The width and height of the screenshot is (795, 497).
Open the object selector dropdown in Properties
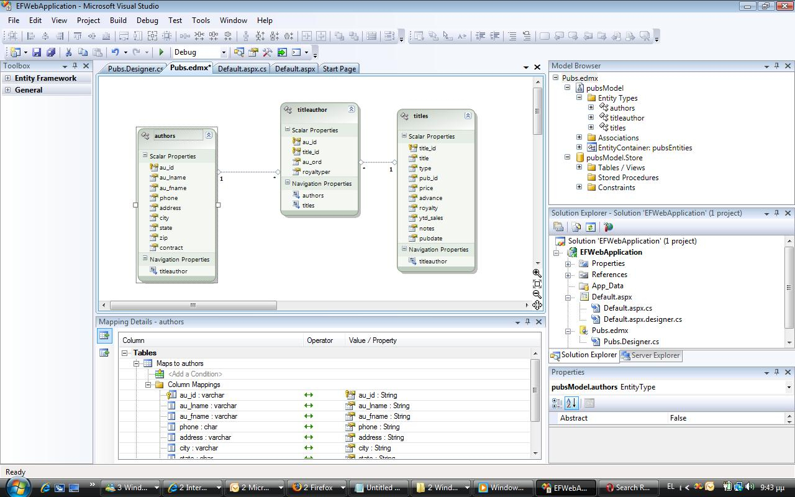tap(789, 387)
